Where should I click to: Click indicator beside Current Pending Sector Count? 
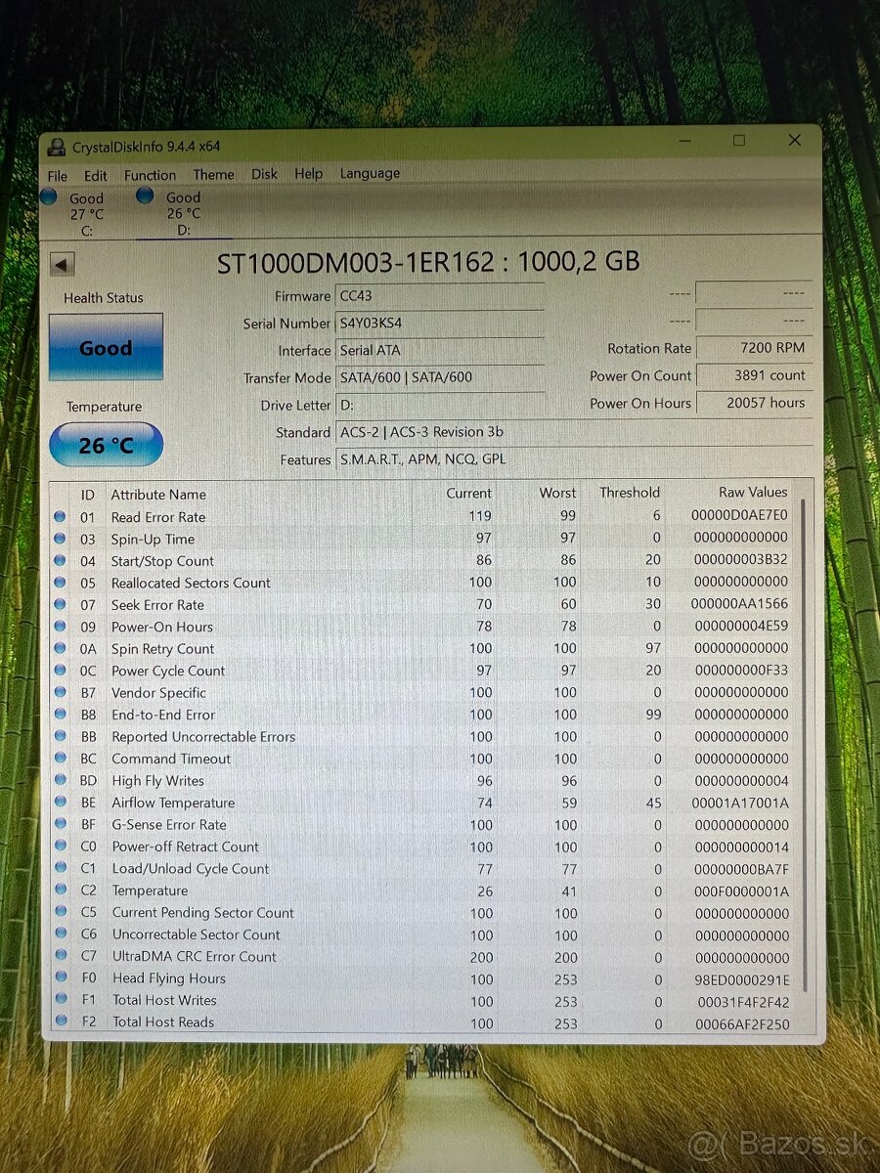point(60,912)
